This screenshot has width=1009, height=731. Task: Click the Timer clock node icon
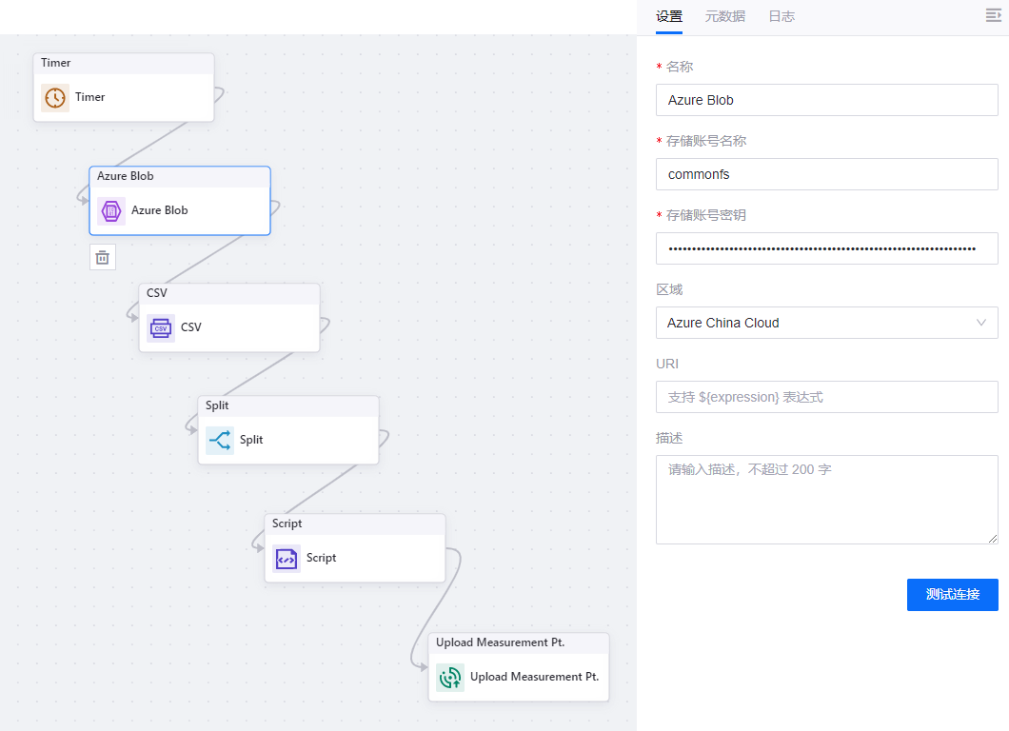point(55,97)
